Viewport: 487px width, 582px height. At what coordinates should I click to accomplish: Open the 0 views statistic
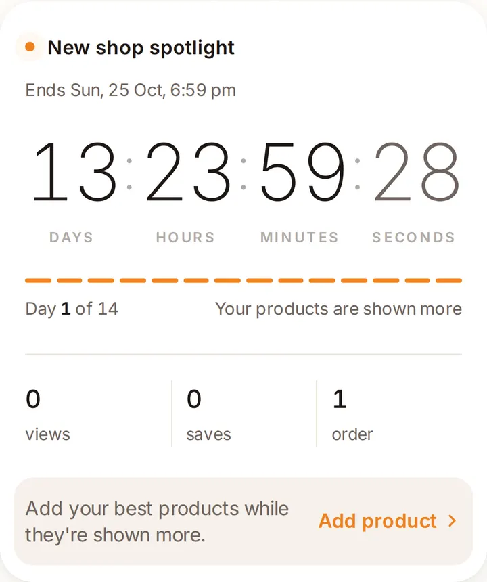48,415
